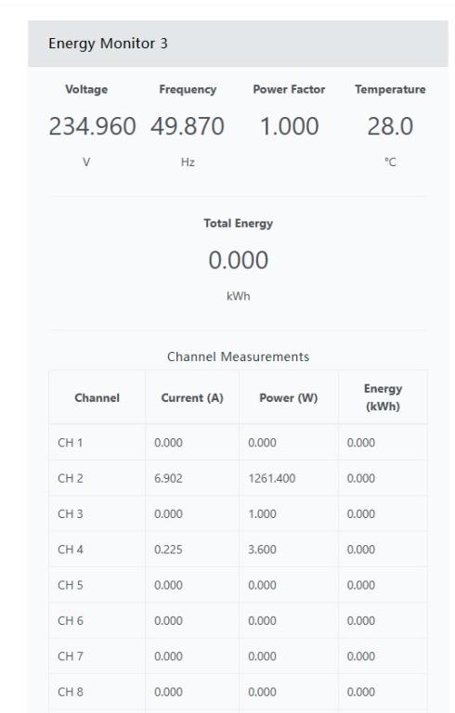Click CH 4 current value 0.225

coord(168,550)
